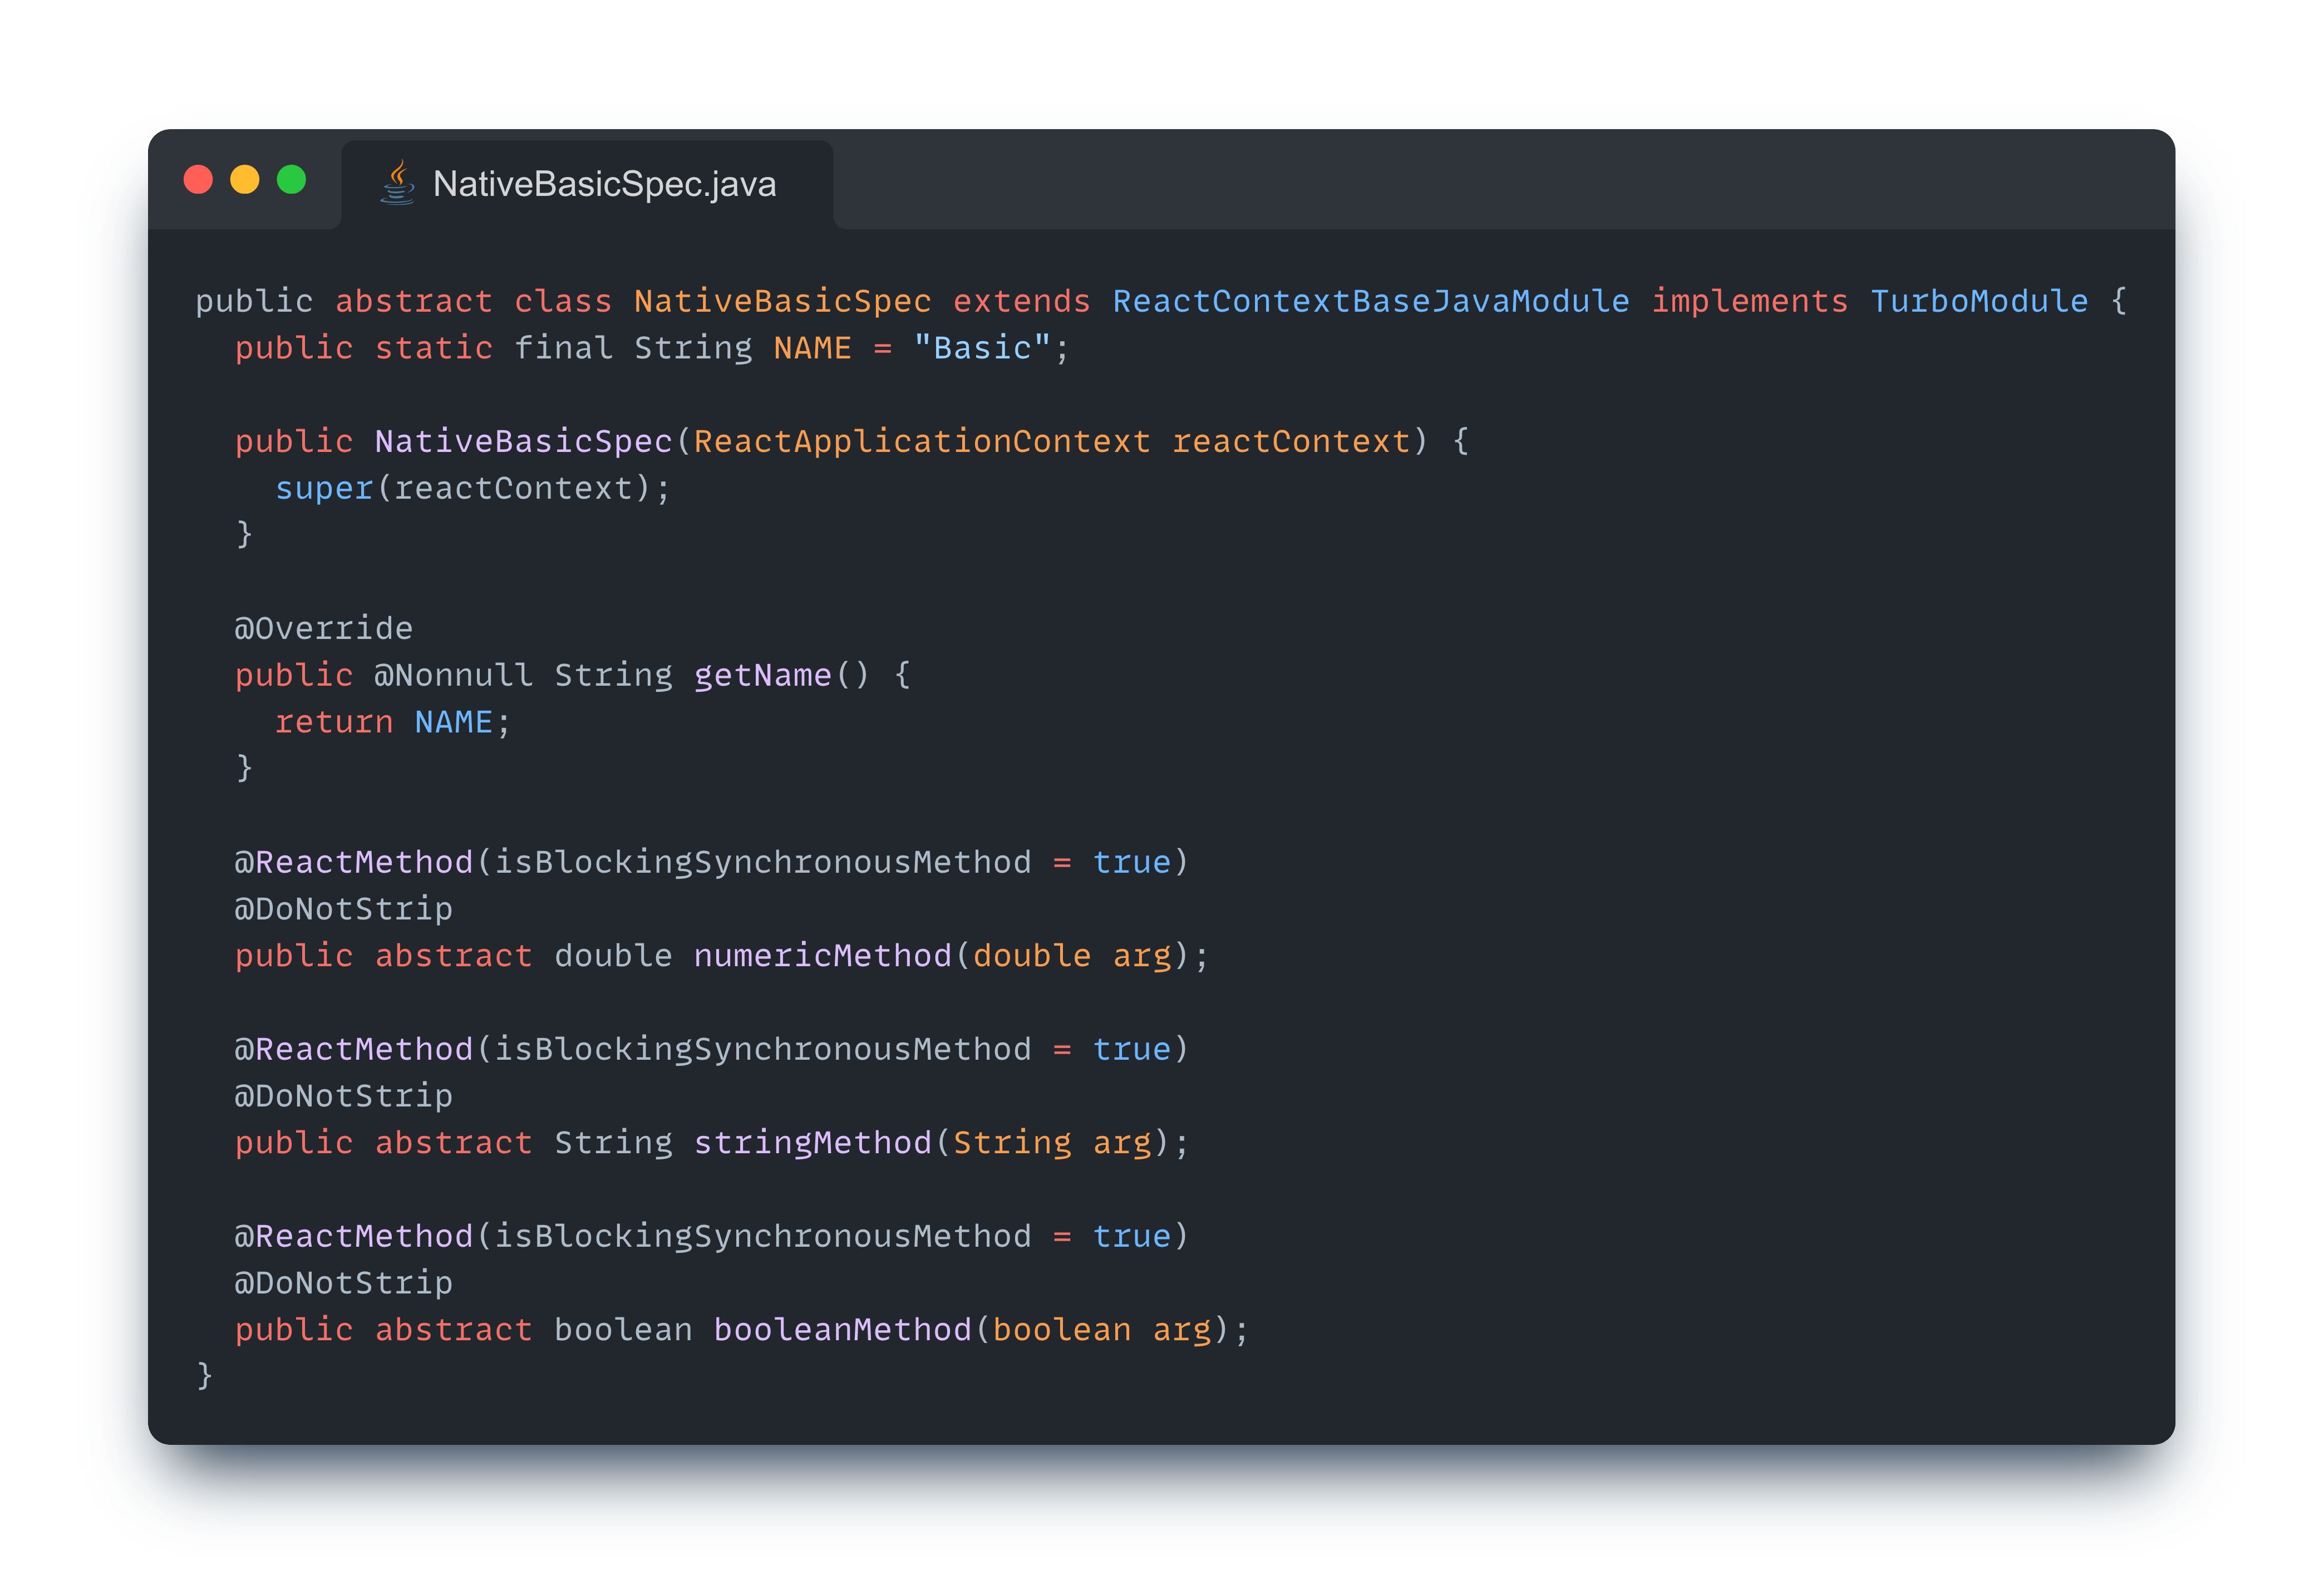Click the getName method name
Image resolution: width=2324 pixels, height=1574 pixels.
(x=762, y=675)
